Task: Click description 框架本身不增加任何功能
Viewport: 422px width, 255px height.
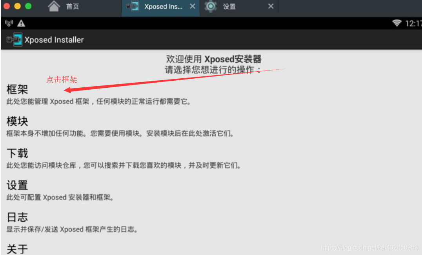Action: (120, 133)
